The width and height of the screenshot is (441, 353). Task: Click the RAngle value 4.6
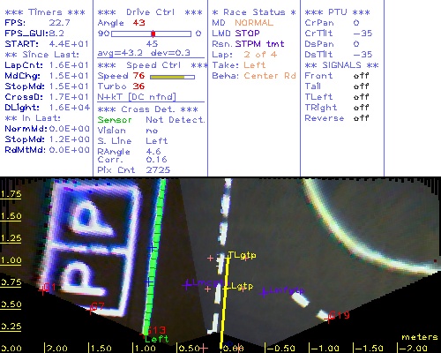click(x=153, y=151)
